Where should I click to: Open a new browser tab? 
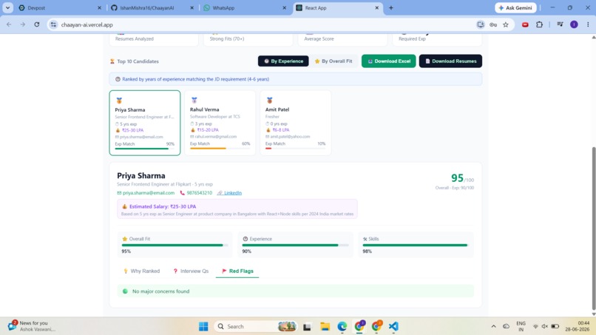click(390, 7)
